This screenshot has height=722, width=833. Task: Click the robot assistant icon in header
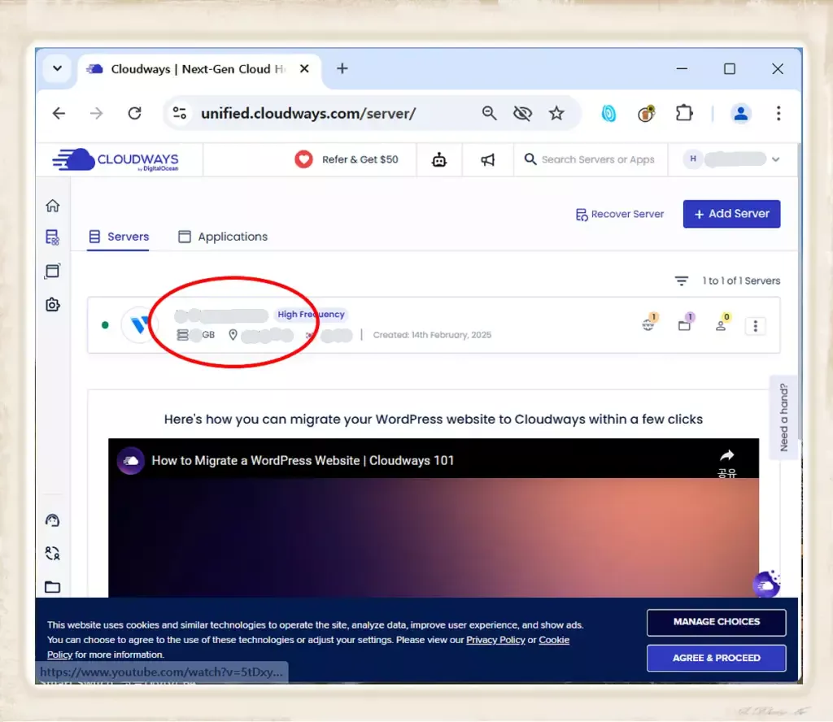point(439,160)
